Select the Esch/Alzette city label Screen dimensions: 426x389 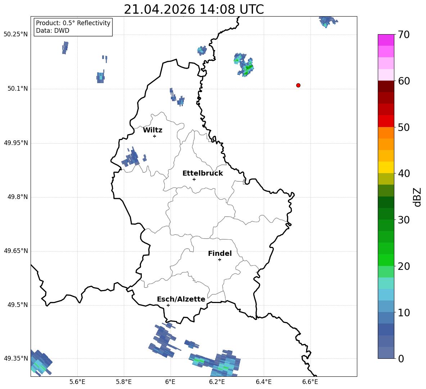pyautogui.click(x=181, y=299)
